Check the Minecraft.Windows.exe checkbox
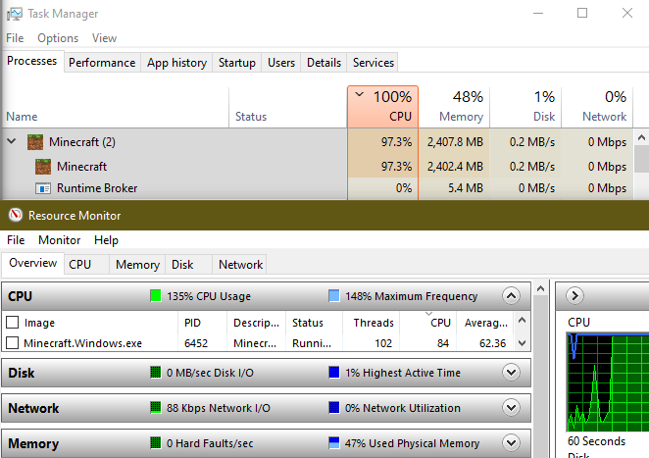649x458 pixels. click(x=13, y=343)
